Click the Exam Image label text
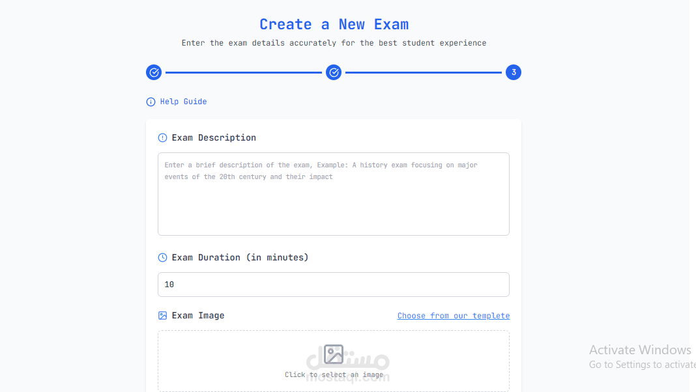 198,316
